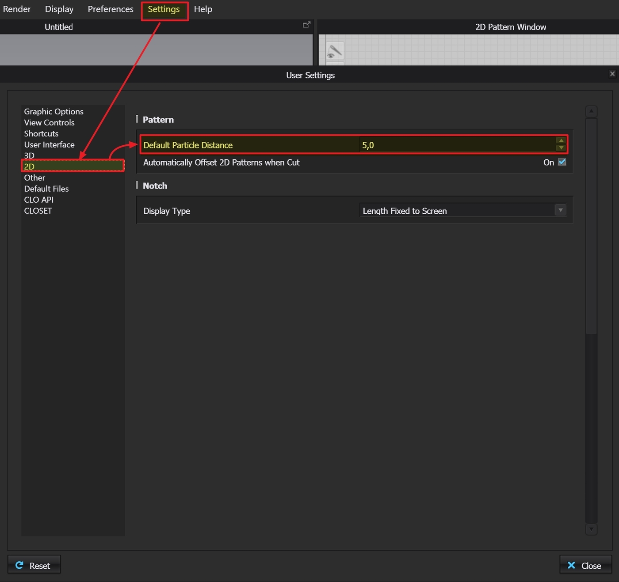This screenshot has height=582, width=619.
Task: Click the Reset button
Action: click(34, 565)
